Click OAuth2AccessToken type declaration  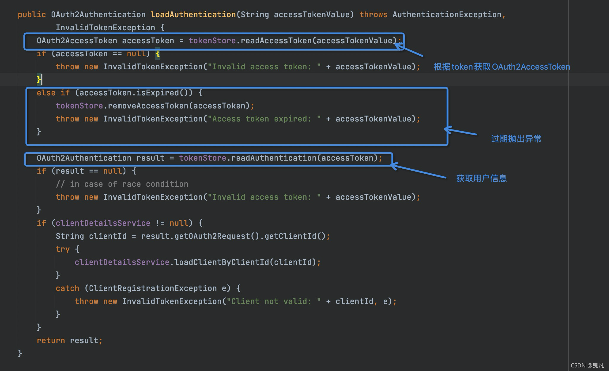click(x=77, y=41)
